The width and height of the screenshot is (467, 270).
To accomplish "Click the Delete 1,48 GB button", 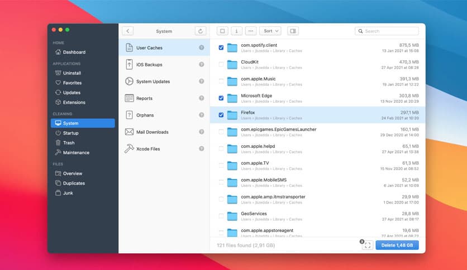I will 397,245.
